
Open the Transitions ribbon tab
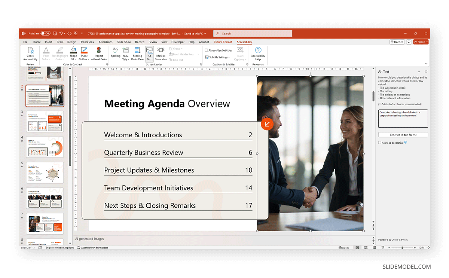(87, 42)
